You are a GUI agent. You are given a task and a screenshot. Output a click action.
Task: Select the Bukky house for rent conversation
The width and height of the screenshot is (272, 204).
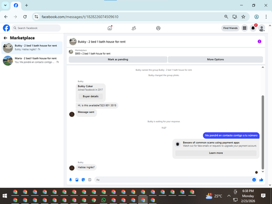(32, 48)
